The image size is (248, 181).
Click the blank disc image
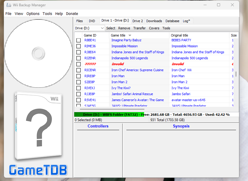38,54
